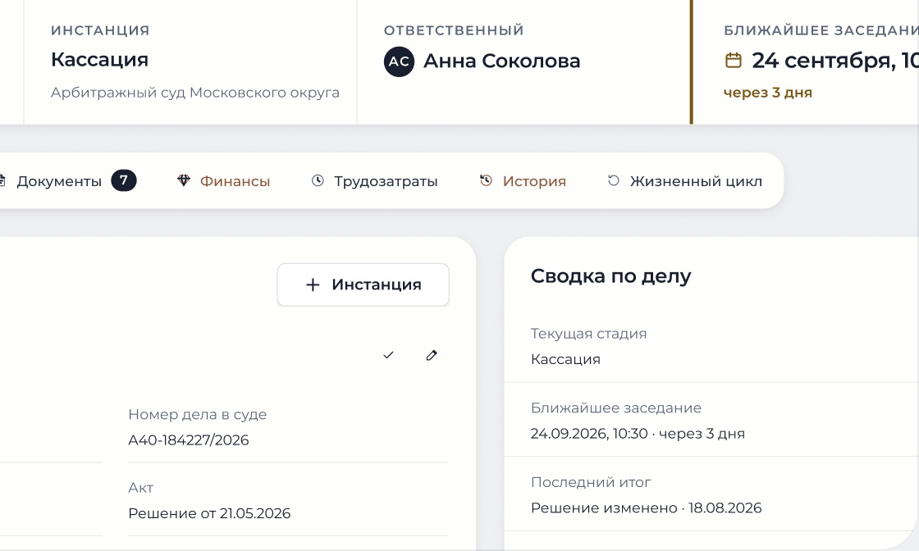Click the outcome Решение изменено · 18.08.2026
Image resolution: width=919 pixels, height=551 pixels.
pos(646,508)
